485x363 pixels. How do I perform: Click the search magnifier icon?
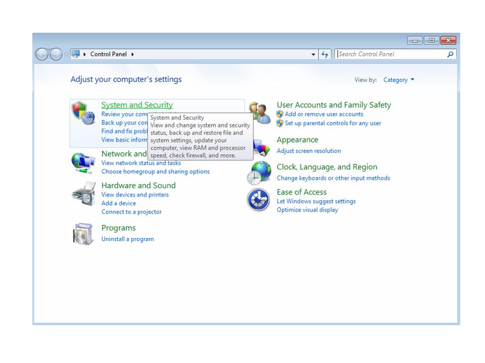pyautogui.click(x=450, y=54)
